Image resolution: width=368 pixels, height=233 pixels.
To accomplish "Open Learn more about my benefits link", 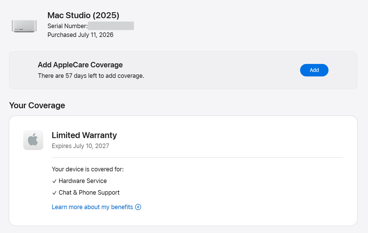I will point(92,207).
